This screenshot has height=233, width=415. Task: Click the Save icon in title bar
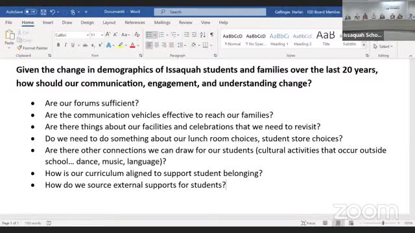pyautogui.click(x=43, y=12)
